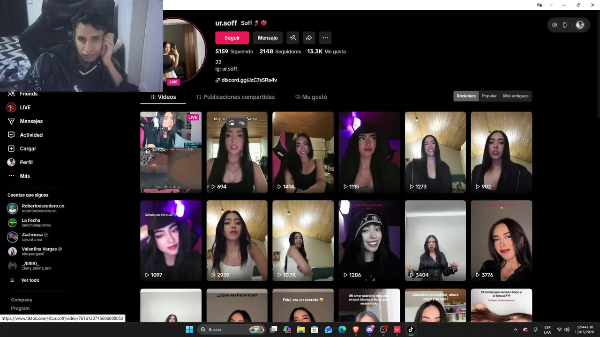Open the Robertoescudero.co followed account
Viewport: 600px width, 337px height.
pos(37,208)
